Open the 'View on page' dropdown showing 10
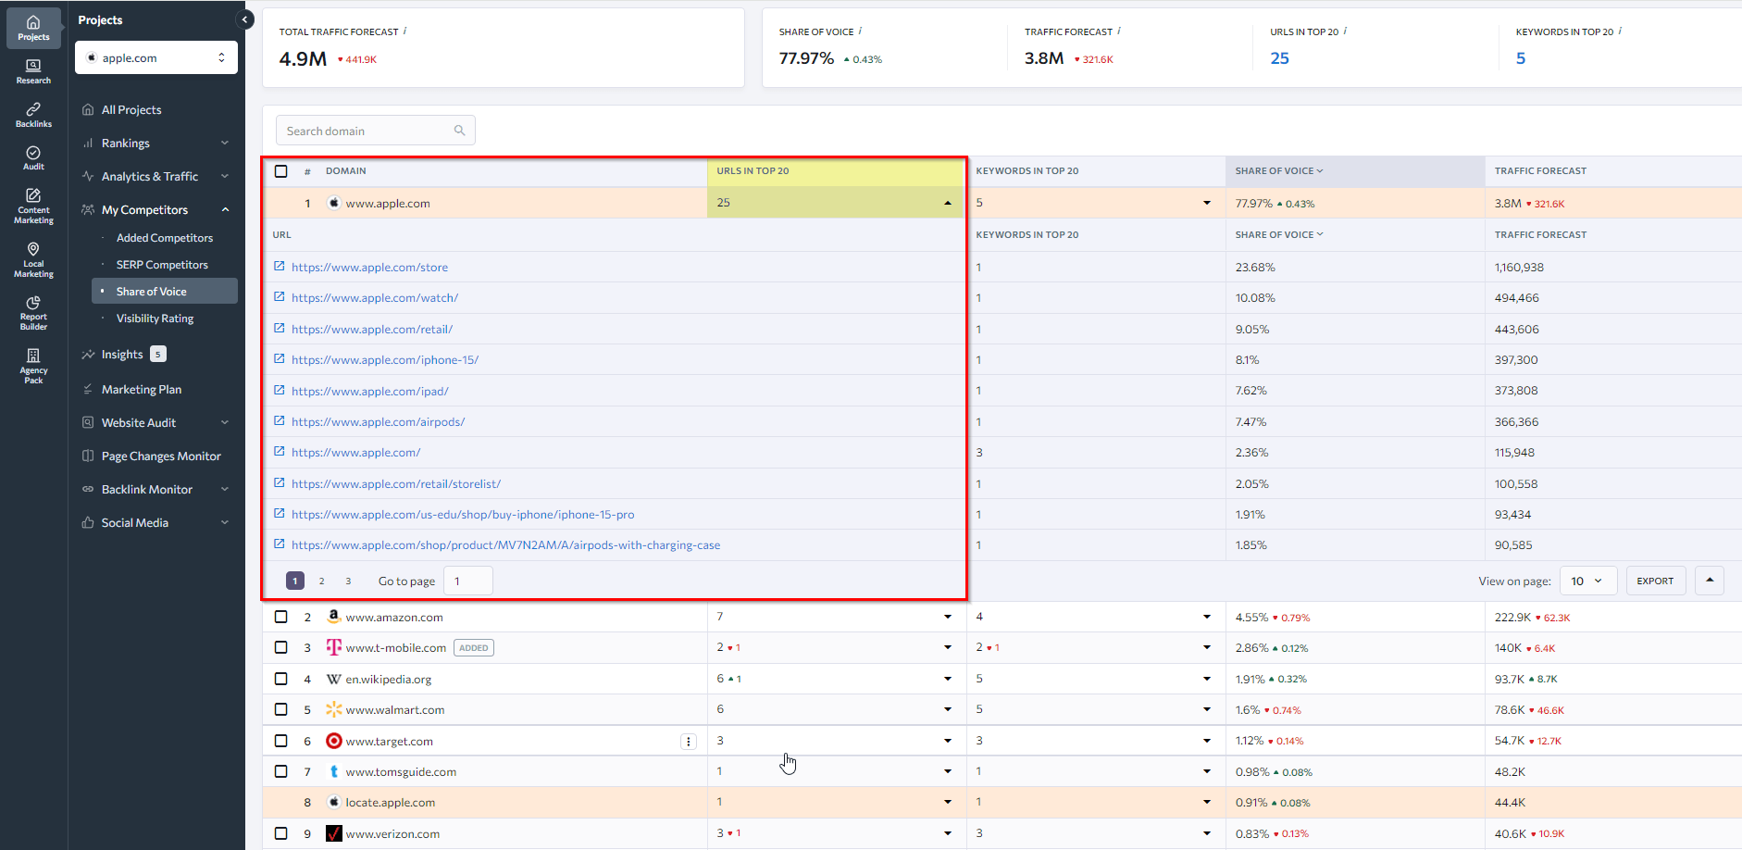The width and height of the screenshot is (1742, 850). pos(1587,581)
